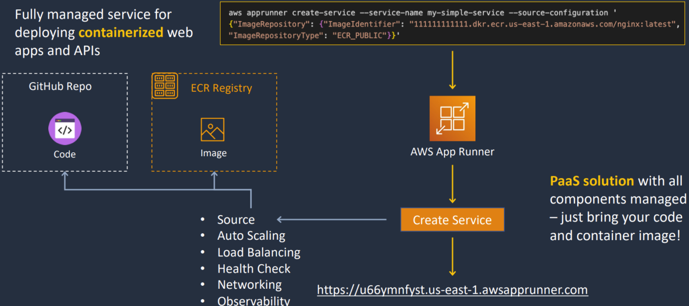This screenshot has height=306, width=689.
Task: Open the u66ymnfyst awsapprunner.com URL link
Action: (x=452, y=290)
